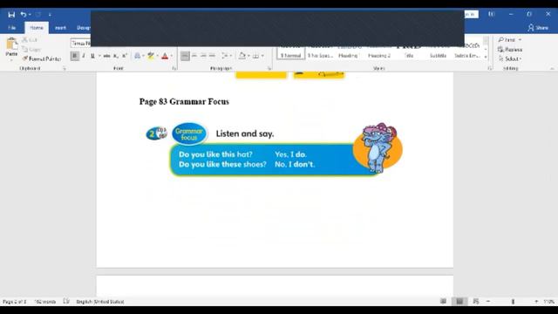Collapse the ribbon with the chevron

pyautogui.click(x=552, y=68)
